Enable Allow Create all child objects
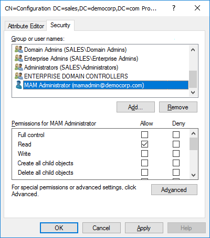This screenshot has width=210, height=238. (144, 163)
